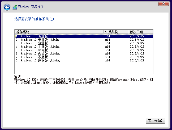This screenshot has height=130, width=172.
Task: Click the Windows Setup program icon
Action: click(x=15, y=7)
